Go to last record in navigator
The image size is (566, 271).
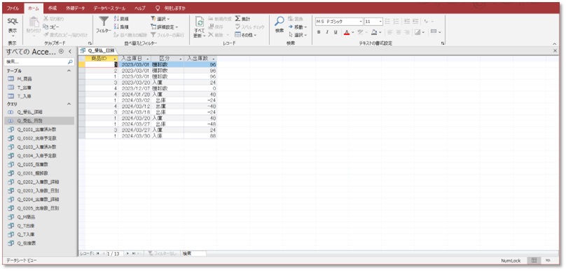pyautogui.click(x=134, y=253)
